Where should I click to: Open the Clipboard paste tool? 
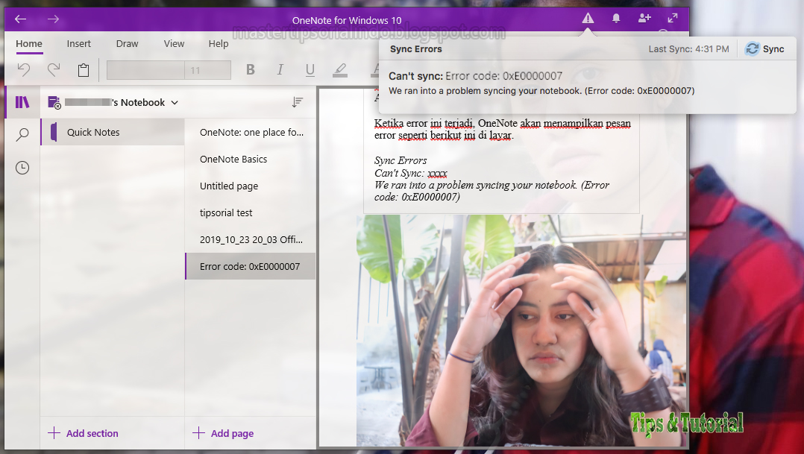pyautogui.click(x=83, y=69)
